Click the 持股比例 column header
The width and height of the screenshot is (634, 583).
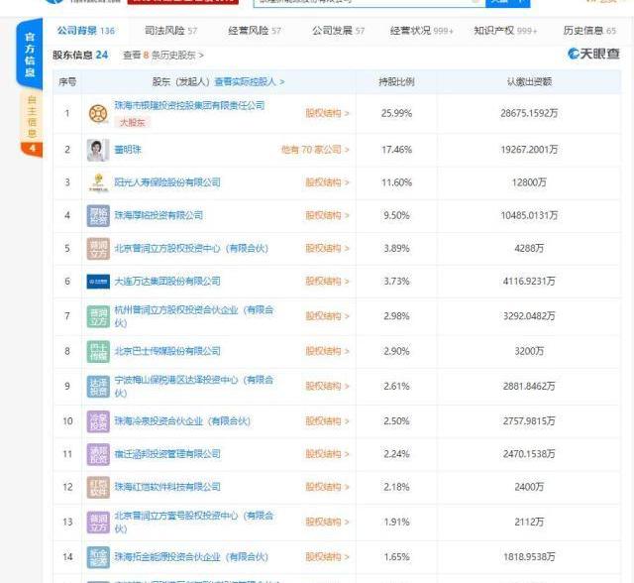click(396, 82)
